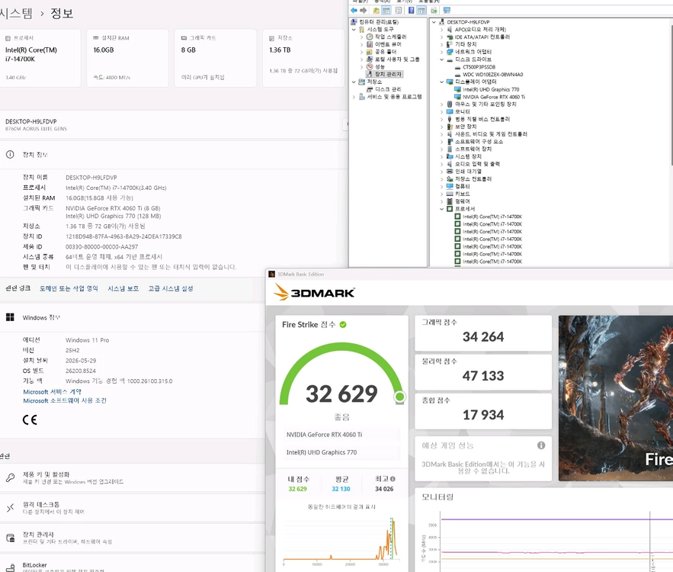Open 도메인 또는 사업 영역 link
The width and height of the screenshot is (673, 572).
(69, 288)
